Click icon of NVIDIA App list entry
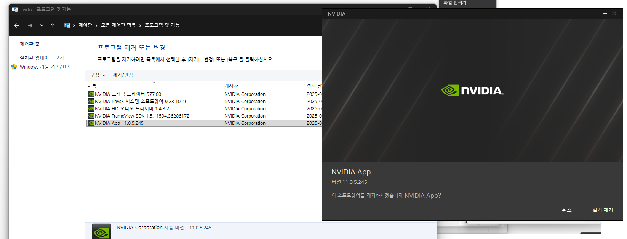627x239 pixels. click(x=91, y=123)
